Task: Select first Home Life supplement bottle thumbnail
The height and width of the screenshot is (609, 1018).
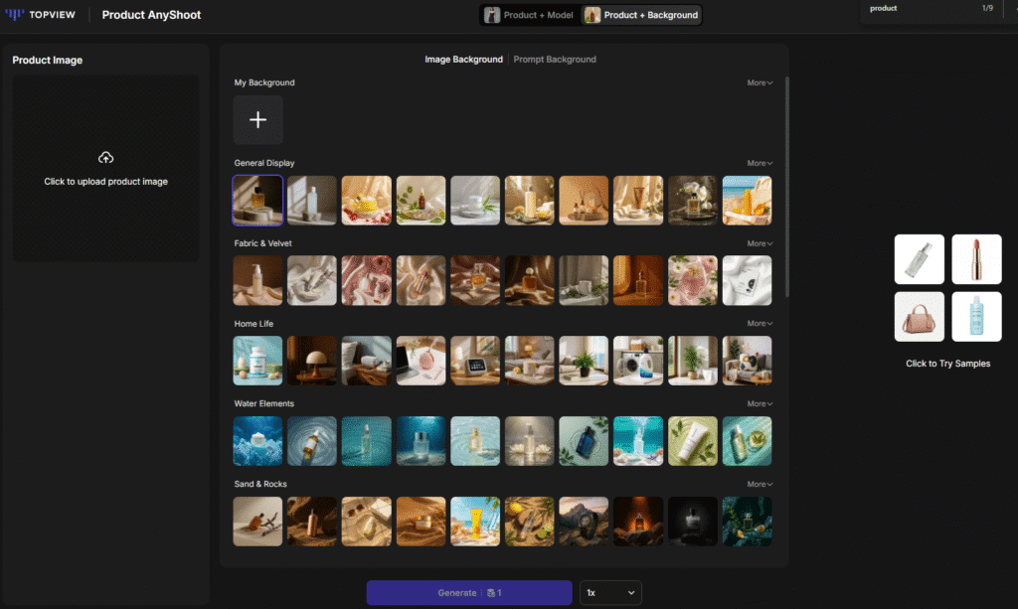Action: point(257,361)
